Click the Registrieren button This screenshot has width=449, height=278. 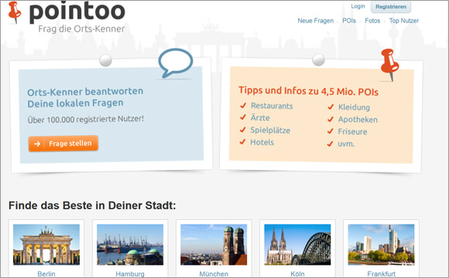391,7
